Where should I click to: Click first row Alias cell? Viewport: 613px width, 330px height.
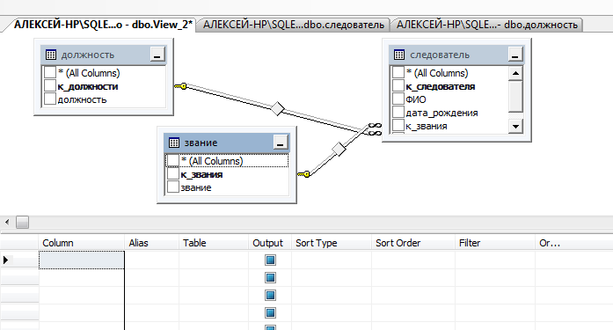click(151, 260)
